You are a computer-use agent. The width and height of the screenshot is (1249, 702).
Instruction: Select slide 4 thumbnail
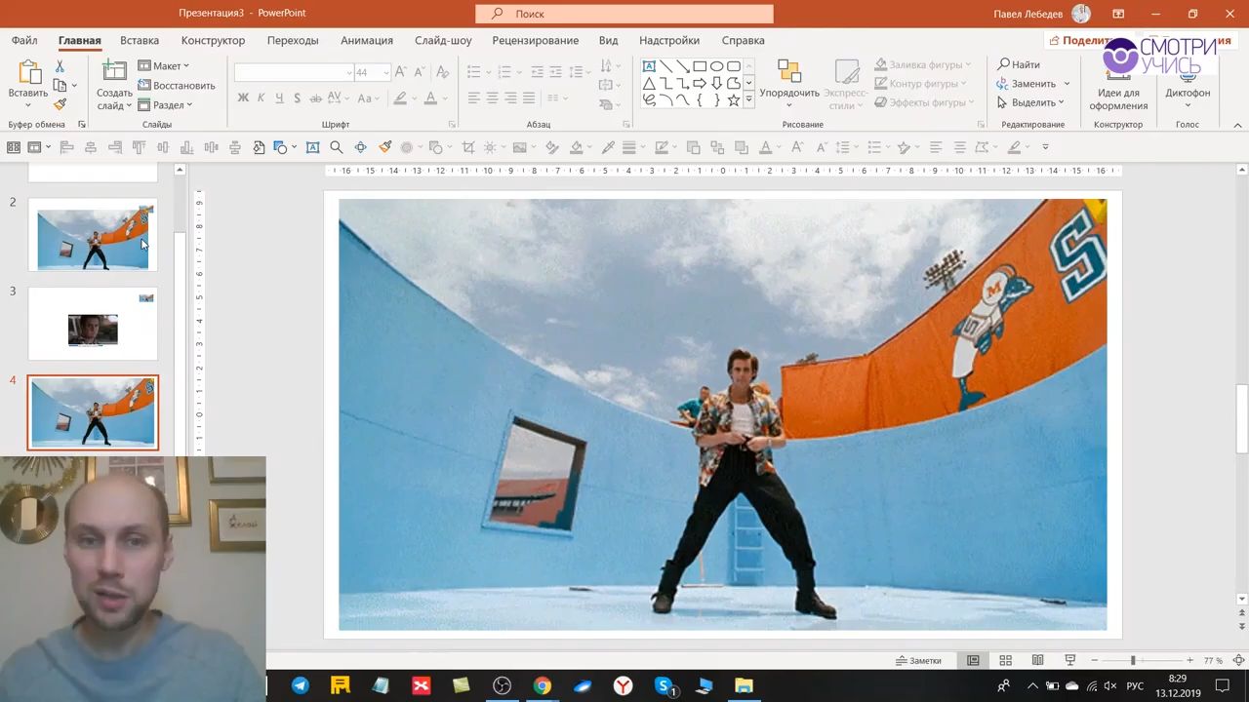[93, 413]
